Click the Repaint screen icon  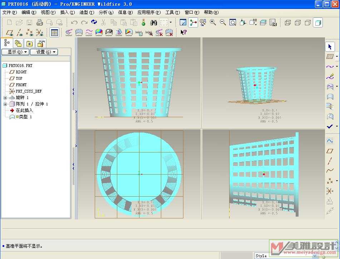(183, 22)
